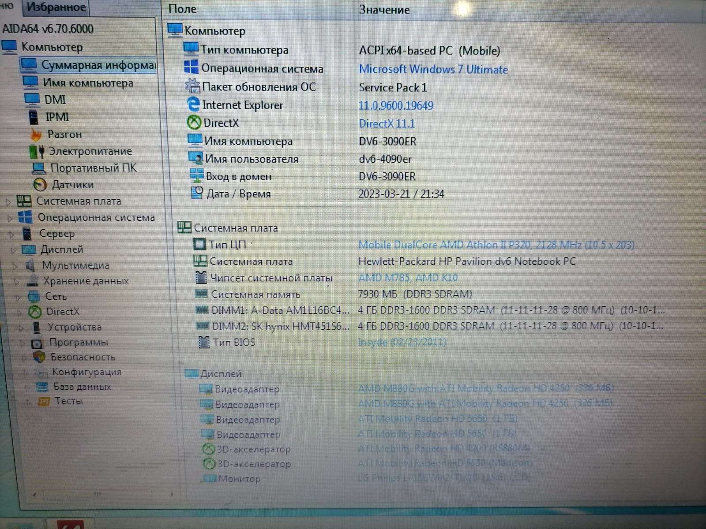
Task: Open the Имя компьютера icon in tree
Action: click(x=30, y=82)
